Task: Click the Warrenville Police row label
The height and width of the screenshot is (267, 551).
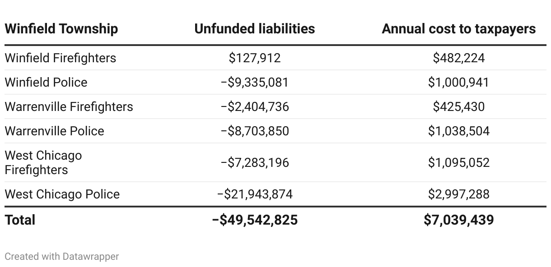Action: click(x=54, y=131)
